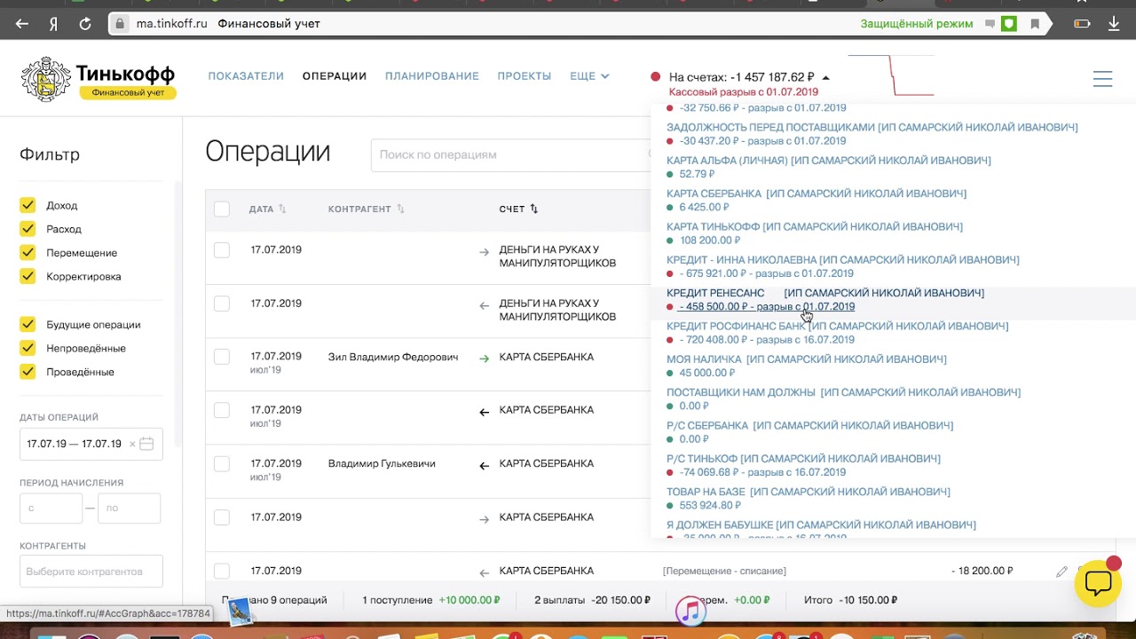
Task: Check the Владимир Гулькевичи operation row
Action: (222, 463)
